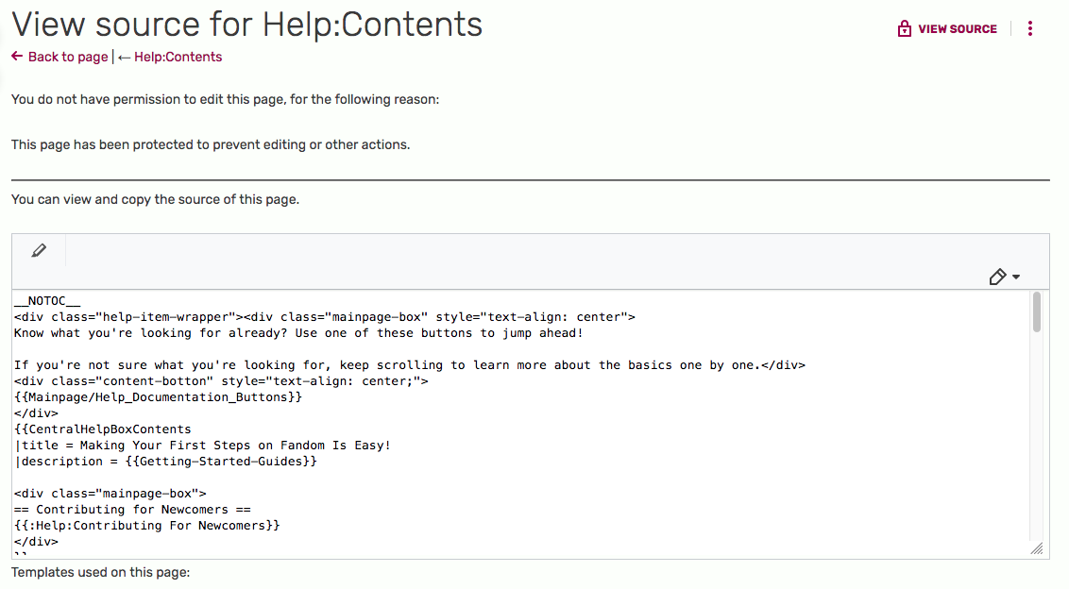Open the three-dot more actions menu
This screenshot has width=1069, height=589.
coord(1029,29)
